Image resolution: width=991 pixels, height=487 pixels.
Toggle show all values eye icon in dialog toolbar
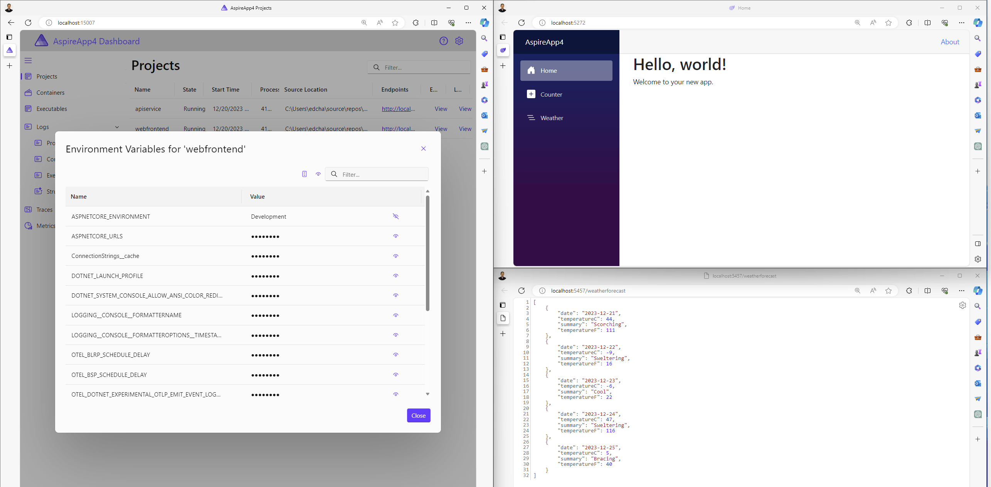coord(318,174)
